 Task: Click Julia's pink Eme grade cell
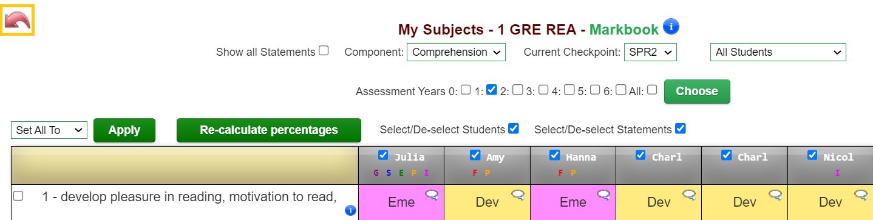click(x=401, y=202)
